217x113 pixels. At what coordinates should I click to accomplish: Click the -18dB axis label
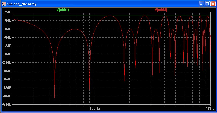point(7,54)
